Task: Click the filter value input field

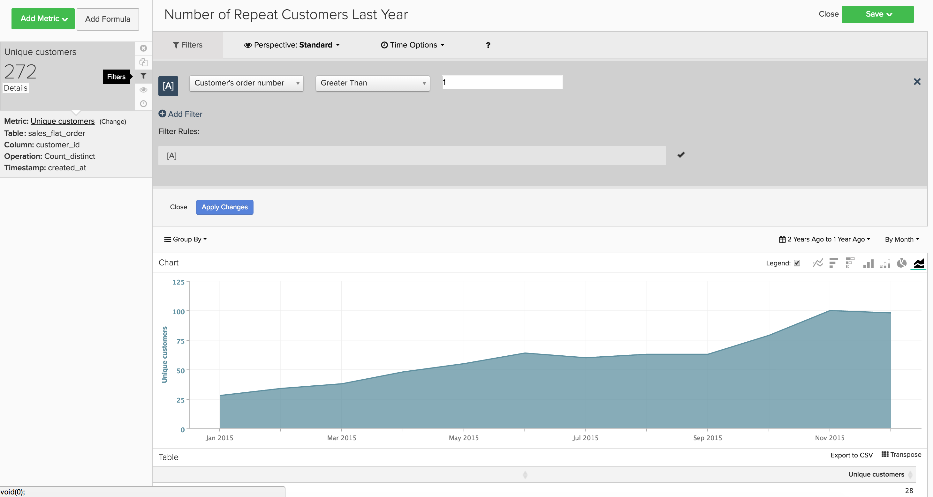Action: 502,83
